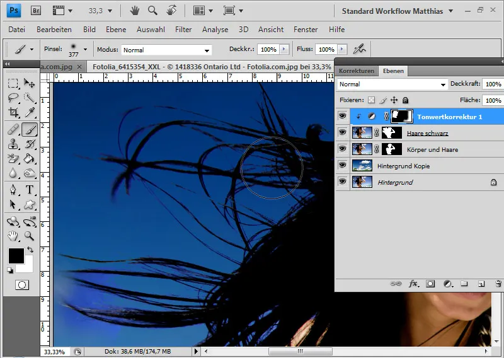Select the Type tool
The image size is (504, 358).
tap(30, 190)
